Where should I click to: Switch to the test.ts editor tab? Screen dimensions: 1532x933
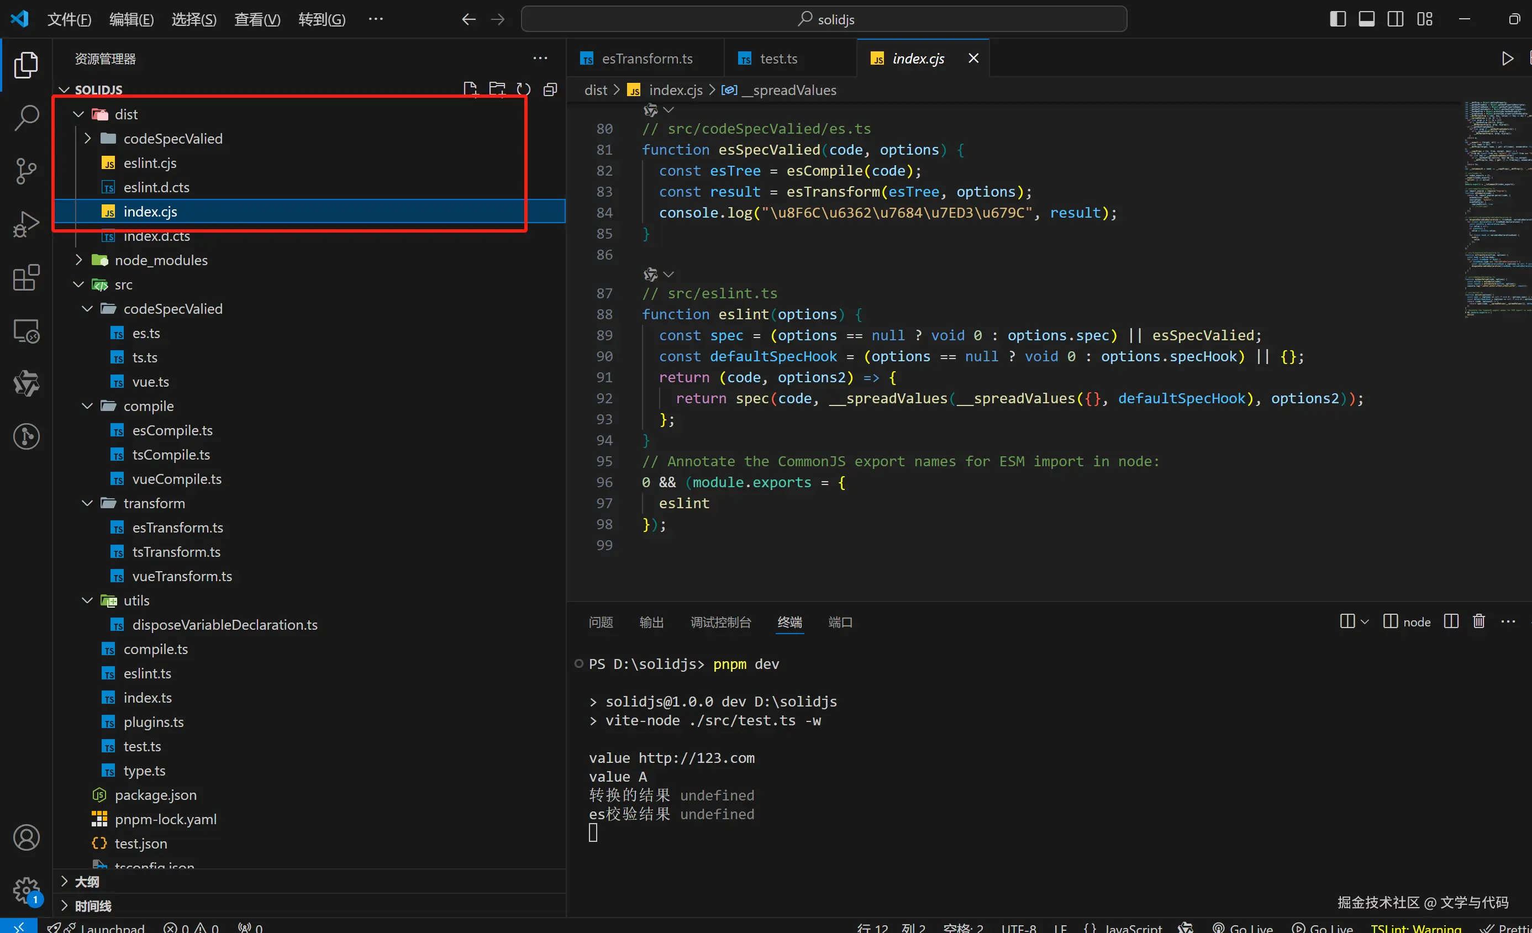point(777,59)
